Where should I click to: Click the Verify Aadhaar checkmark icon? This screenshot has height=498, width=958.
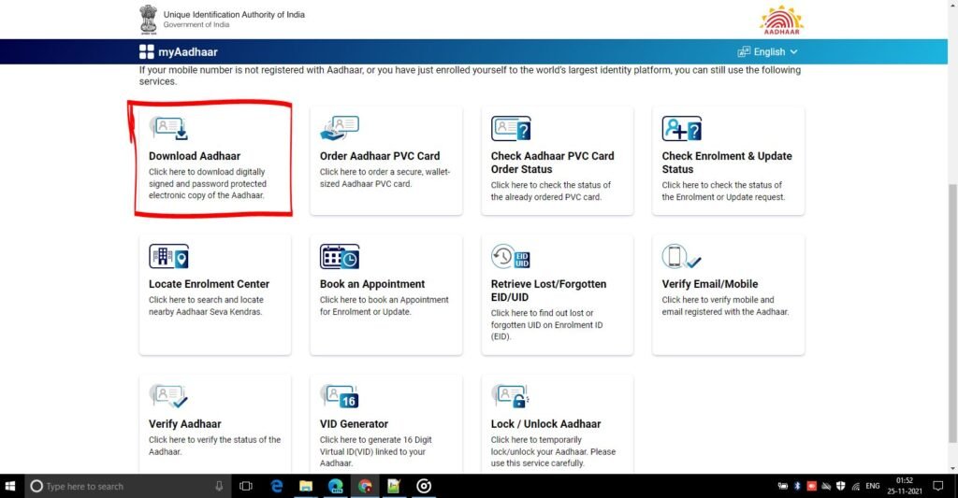tap(168, 396)
